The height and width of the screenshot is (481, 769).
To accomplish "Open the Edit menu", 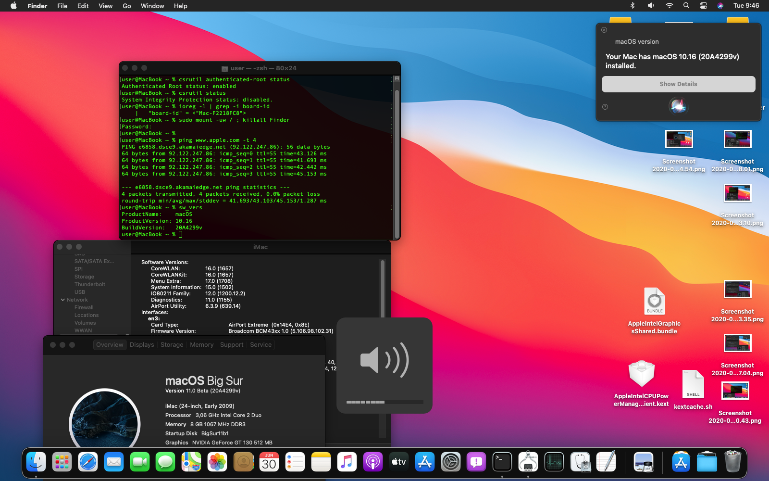I will (83, 6).
